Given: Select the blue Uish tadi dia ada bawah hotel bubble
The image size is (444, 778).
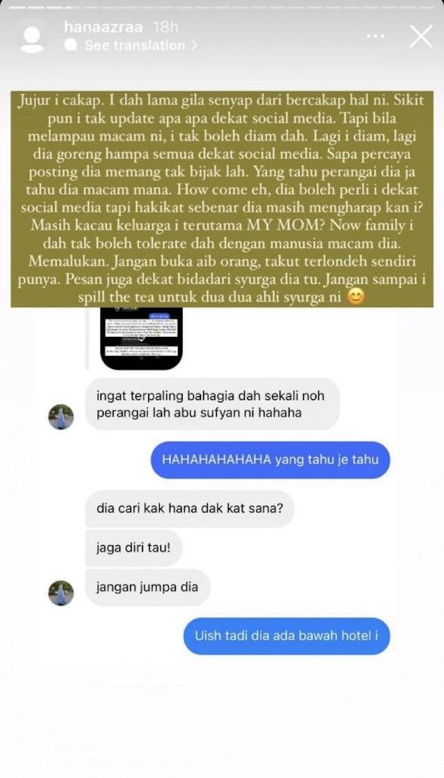Looking at the screenshot, I should (287, 636).
